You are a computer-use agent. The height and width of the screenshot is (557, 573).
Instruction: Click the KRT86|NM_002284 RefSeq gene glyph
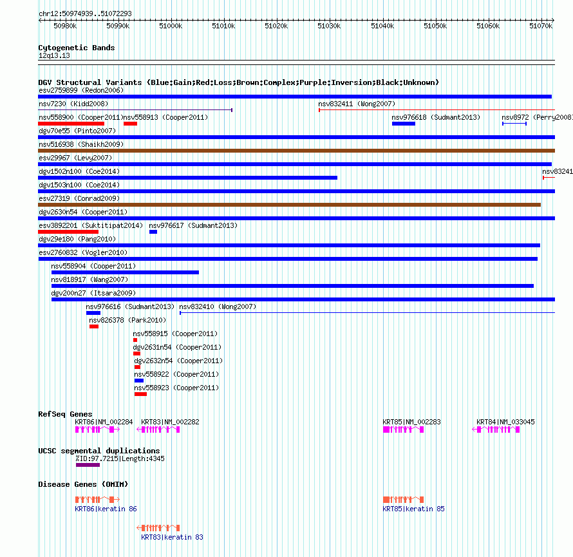98,430
